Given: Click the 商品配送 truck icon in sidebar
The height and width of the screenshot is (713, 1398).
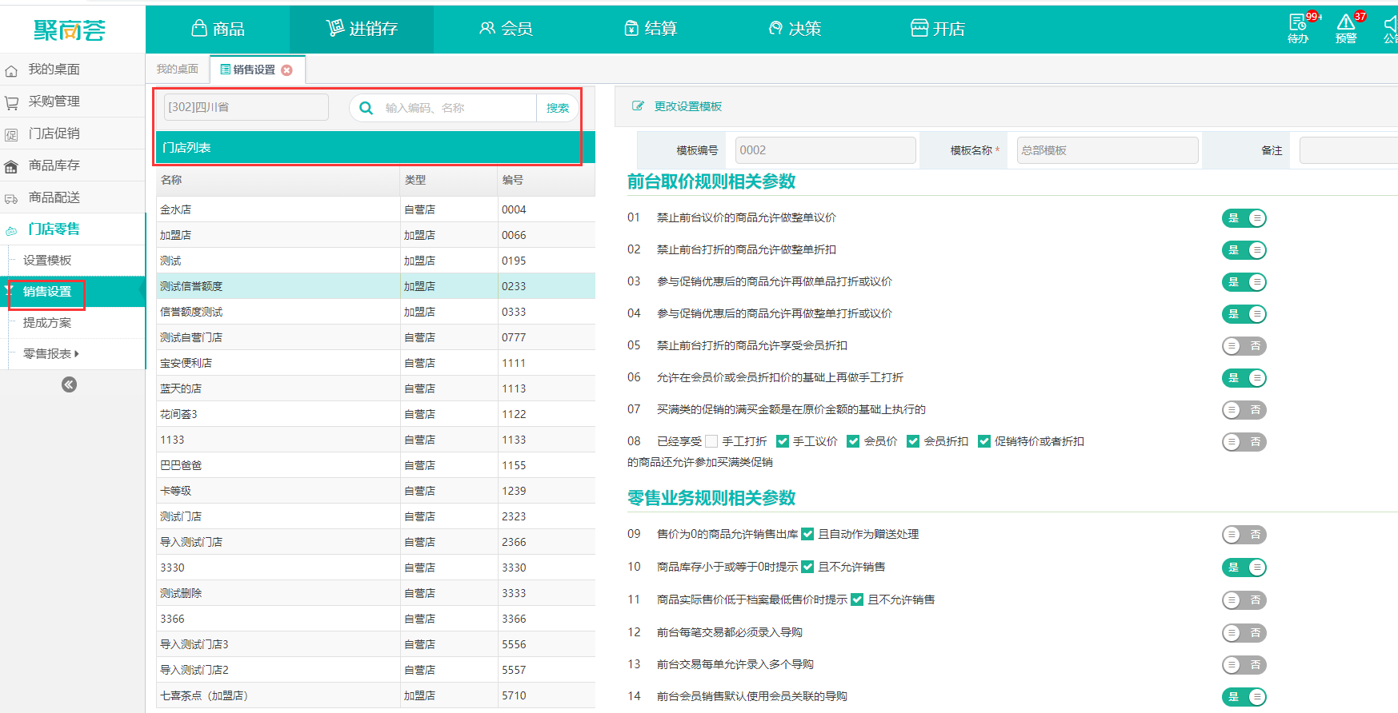Looking at the screenshot, I should (11, 198).
